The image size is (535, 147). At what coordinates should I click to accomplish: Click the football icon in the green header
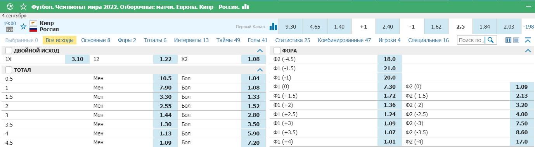(x=10, y=7)
